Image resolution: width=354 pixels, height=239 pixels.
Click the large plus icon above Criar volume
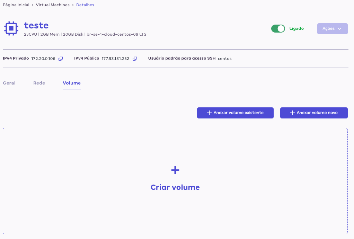pos(175,170)
